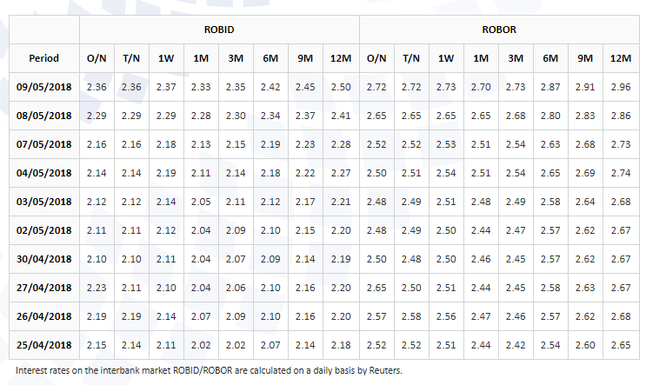The image size is (646, 385).
Task: Select ROBID 1M value 2.33 on 09/05/2018
Action: click(x=201, y=87)
